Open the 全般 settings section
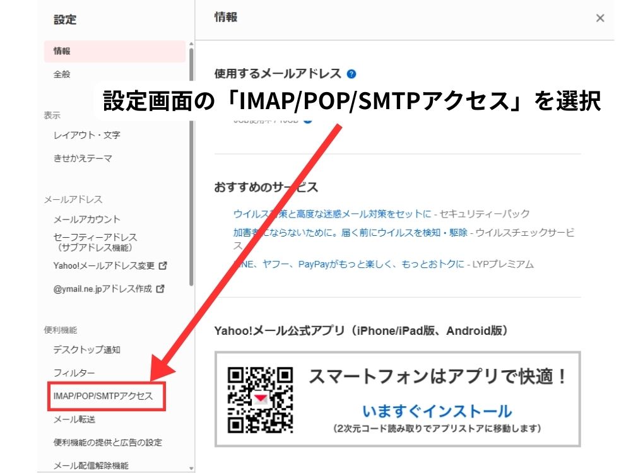Image resolution: width=631 pixels, height=473 pixels. [63, 74]
